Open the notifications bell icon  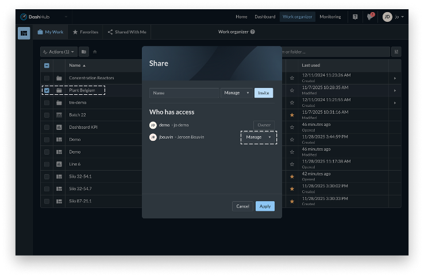pos(370,17)
